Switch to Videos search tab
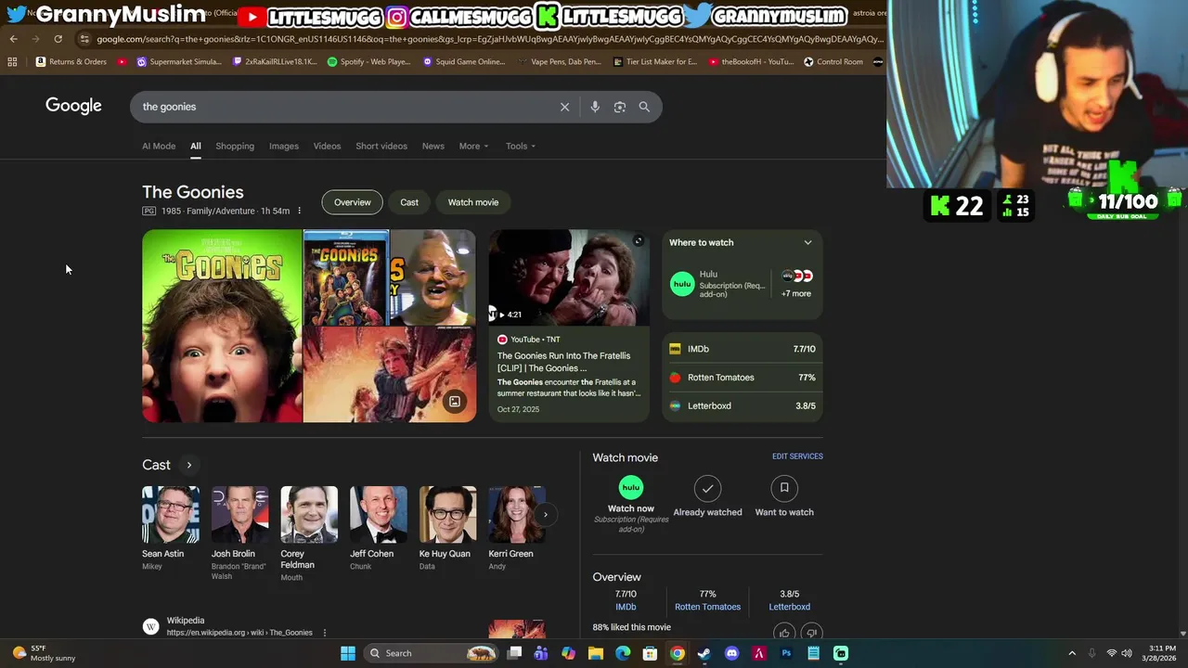1188x668 pixels. pos(327,146)
